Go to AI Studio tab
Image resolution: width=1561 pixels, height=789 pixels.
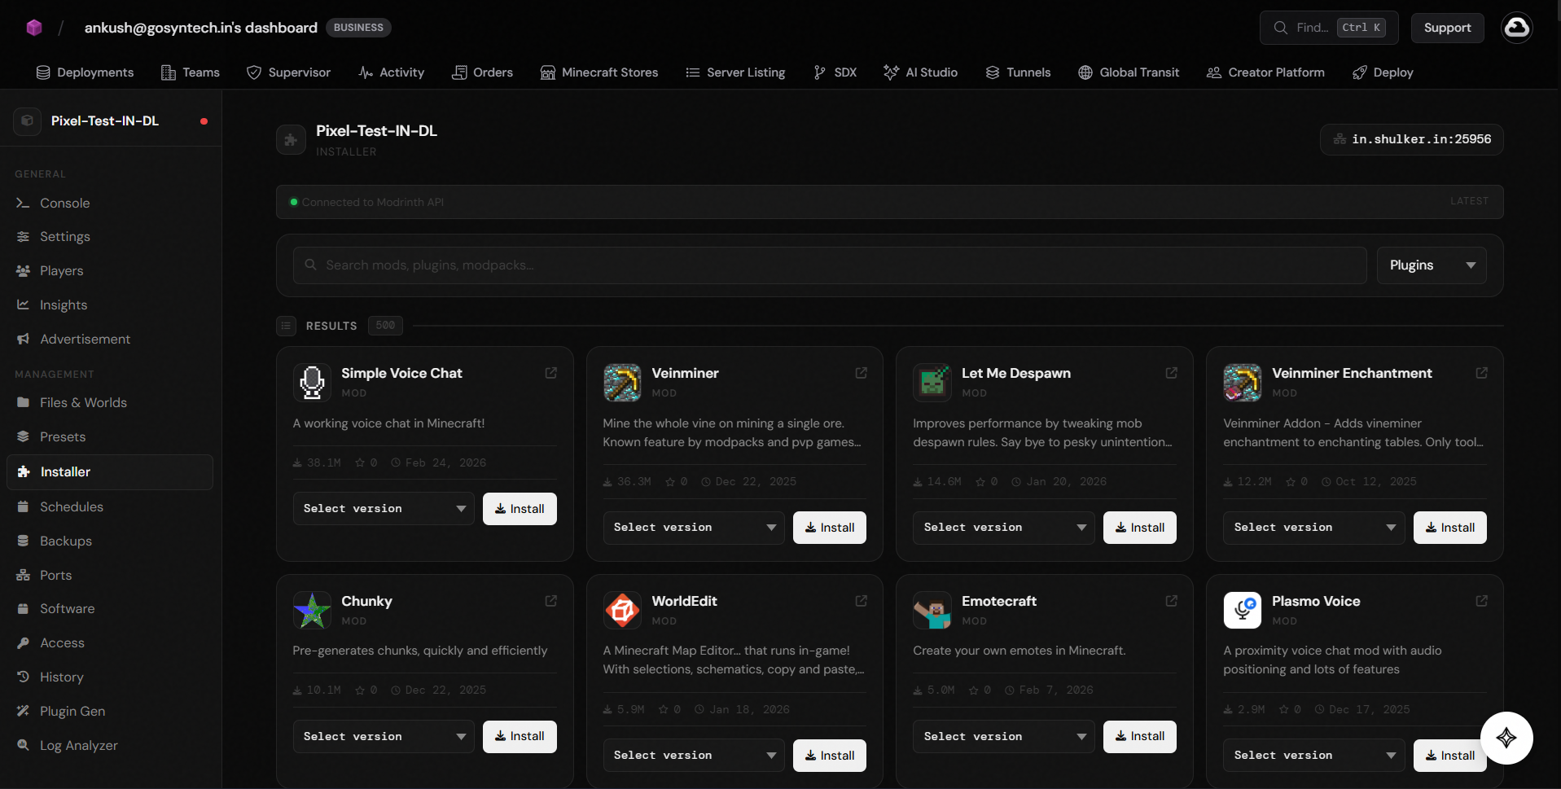click(921, 72)
